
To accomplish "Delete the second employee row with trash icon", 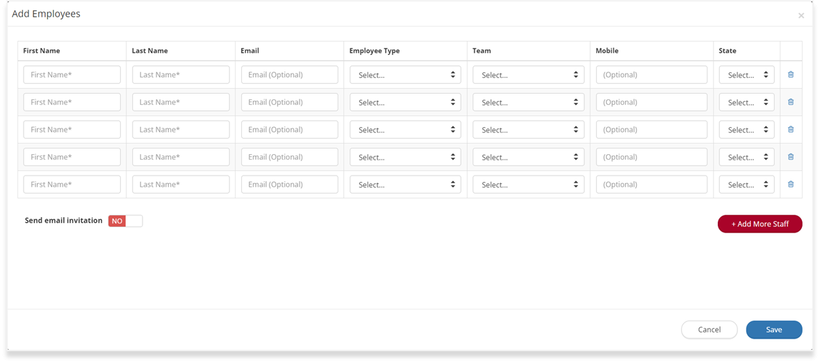I will coord(791,102).
